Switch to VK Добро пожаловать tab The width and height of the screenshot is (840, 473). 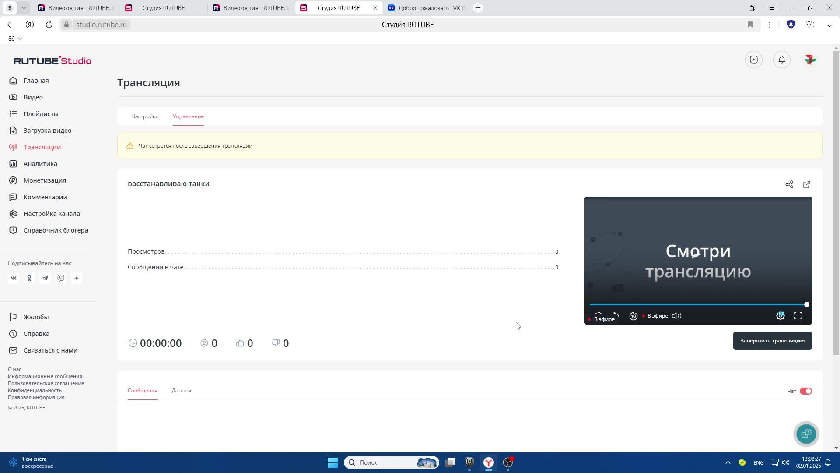(427, 8)
